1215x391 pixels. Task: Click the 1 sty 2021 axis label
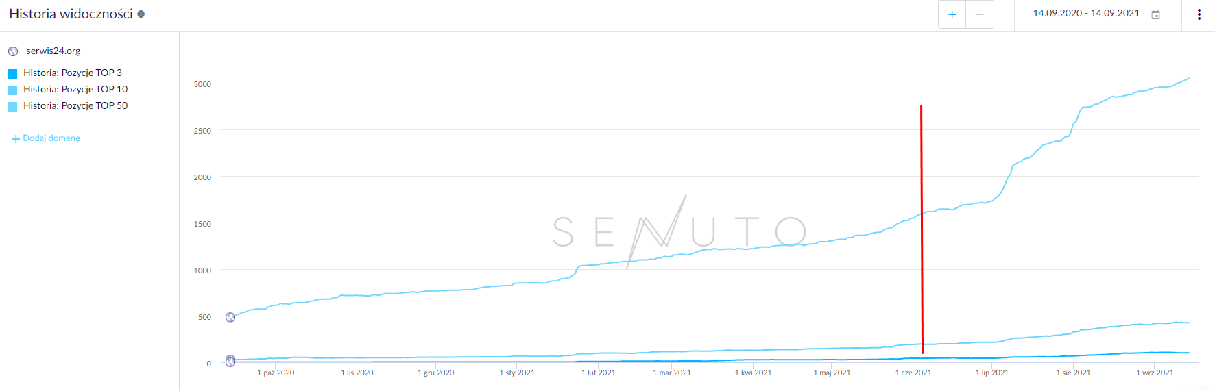coord(517,373)
